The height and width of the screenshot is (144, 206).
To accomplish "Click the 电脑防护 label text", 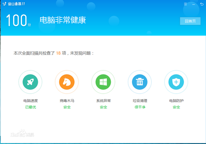I will 176,101.
